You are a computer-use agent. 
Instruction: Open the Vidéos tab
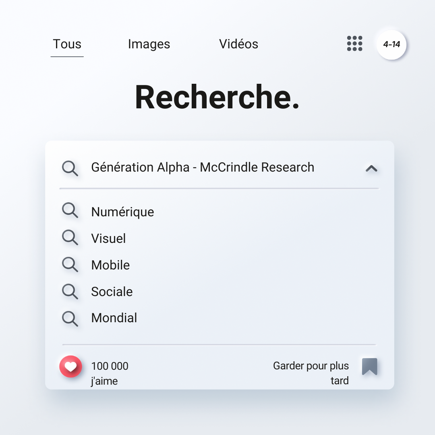[x=238, y=44]
